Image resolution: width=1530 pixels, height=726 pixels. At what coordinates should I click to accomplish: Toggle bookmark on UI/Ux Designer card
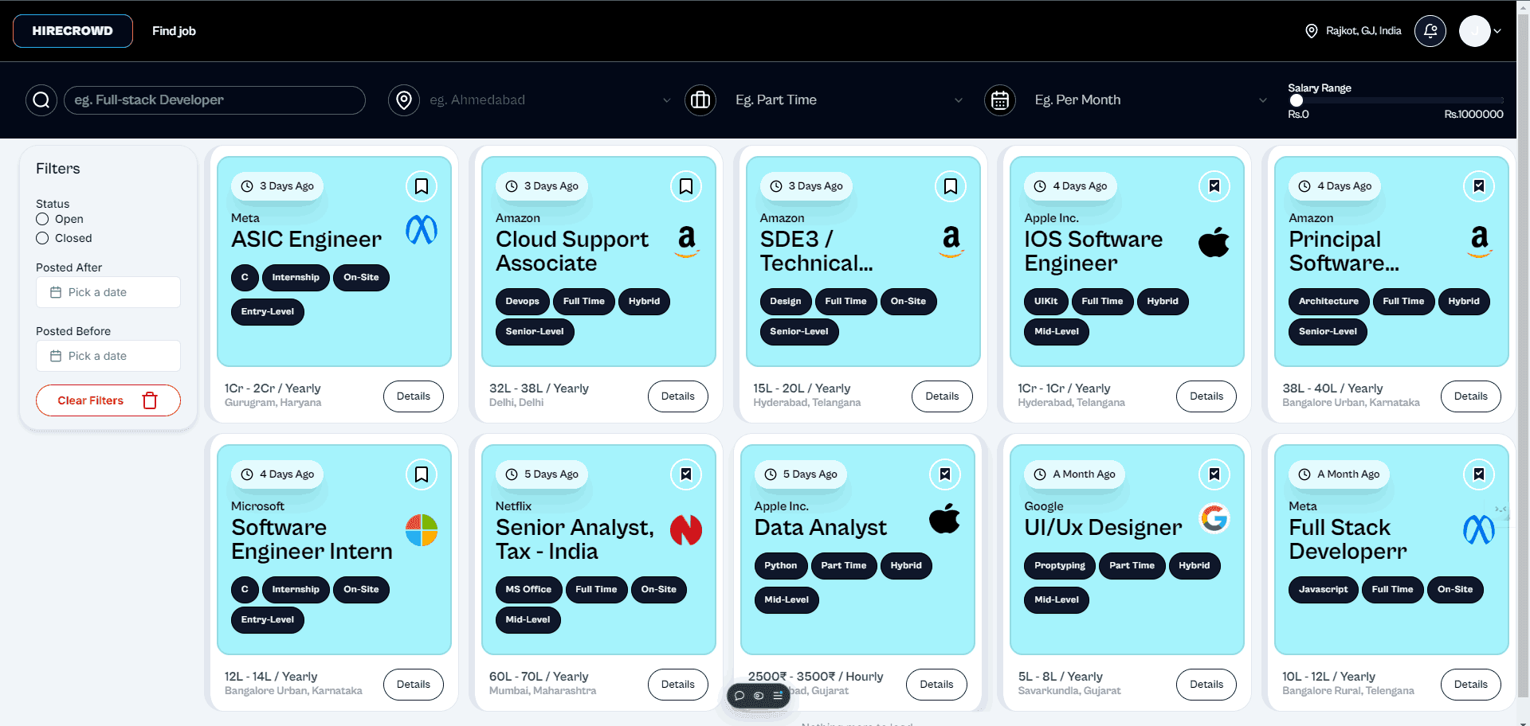(x=1214, y=474)
